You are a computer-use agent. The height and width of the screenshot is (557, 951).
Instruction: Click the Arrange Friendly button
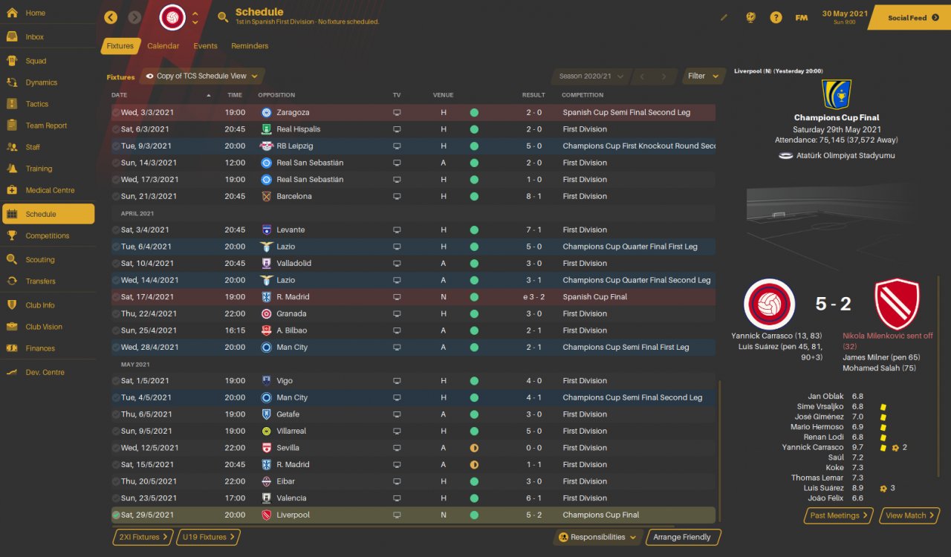coord(682,537)
